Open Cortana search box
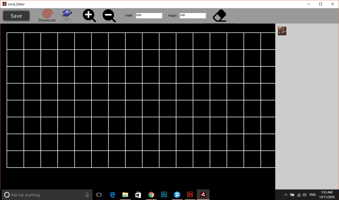The image size is (339, 200). 47,195
